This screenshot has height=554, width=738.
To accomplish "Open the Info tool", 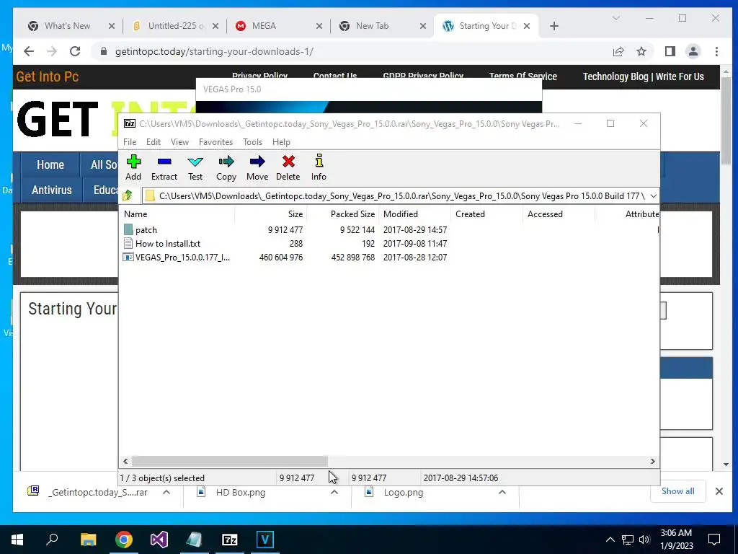I will click(x=319, y=167).
